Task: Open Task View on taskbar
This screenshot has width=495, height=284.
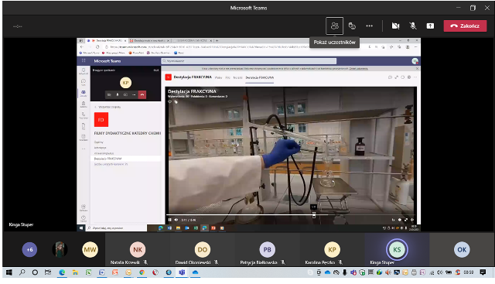Action: [x=48, y=272]
